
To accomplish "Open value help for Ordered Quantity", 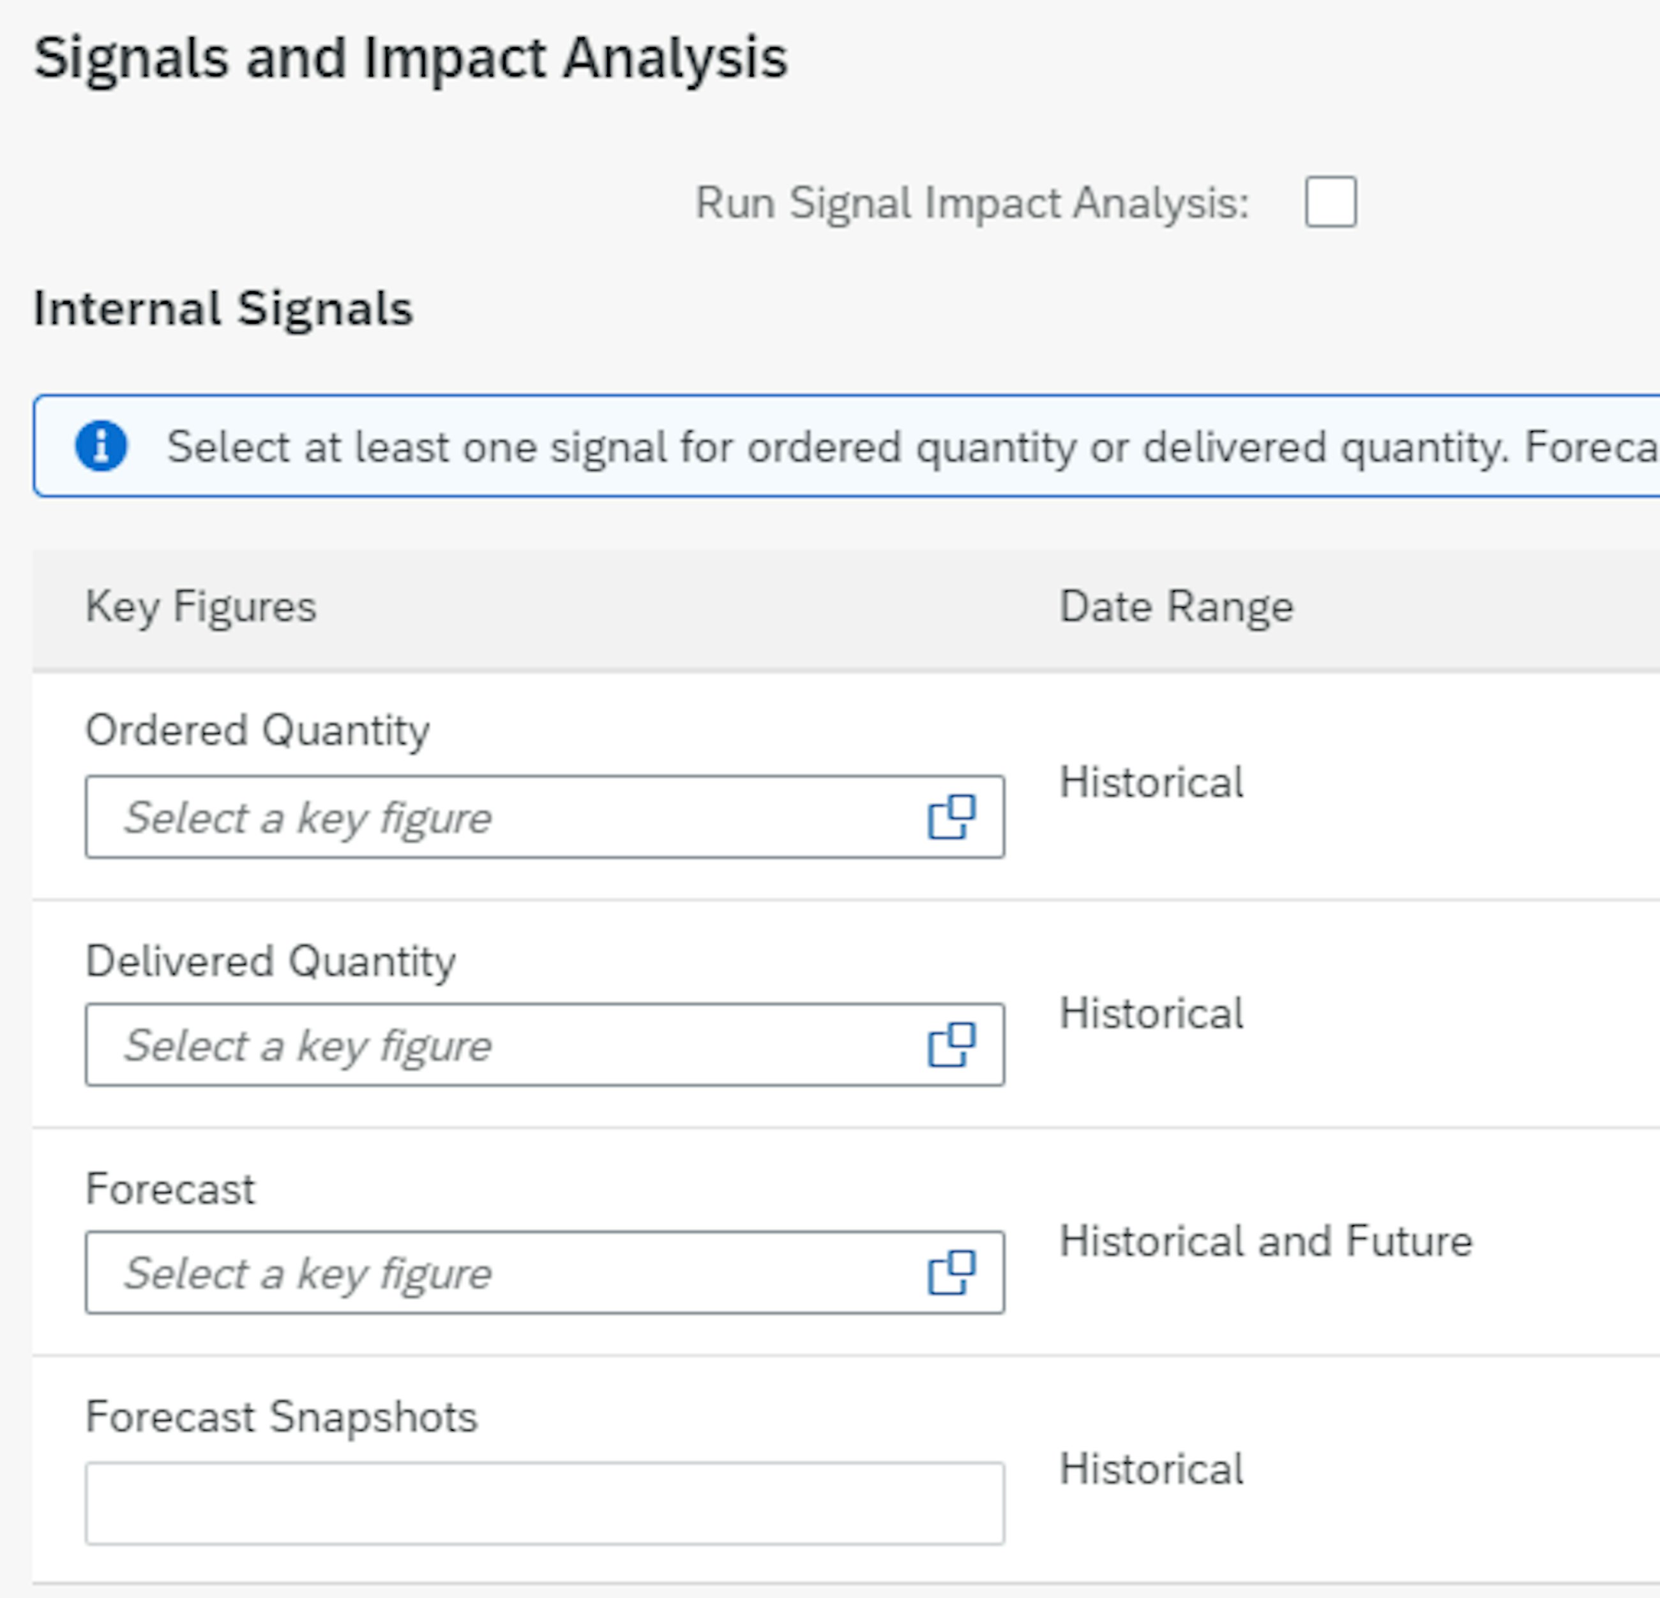I will coord(951,817).
